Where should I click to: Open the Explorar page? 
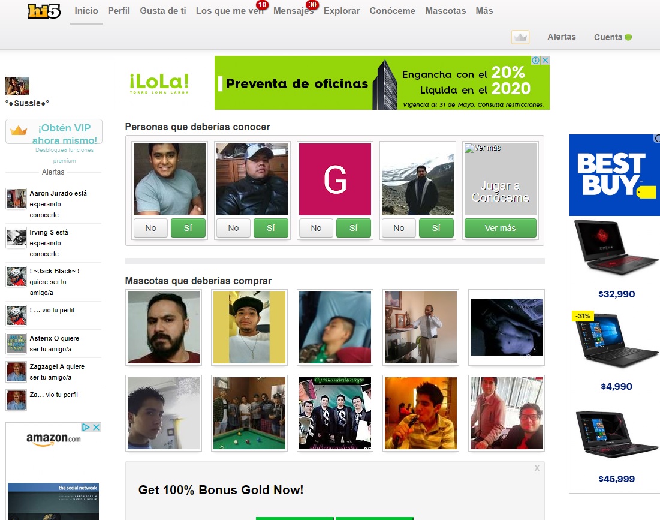(x=342, y=11)
